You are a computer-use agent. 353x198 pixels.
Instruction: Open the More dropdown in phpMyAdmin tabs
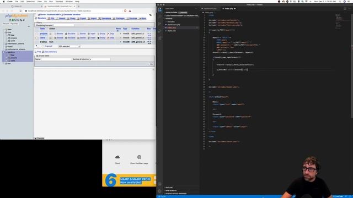[x=142, y=18]
